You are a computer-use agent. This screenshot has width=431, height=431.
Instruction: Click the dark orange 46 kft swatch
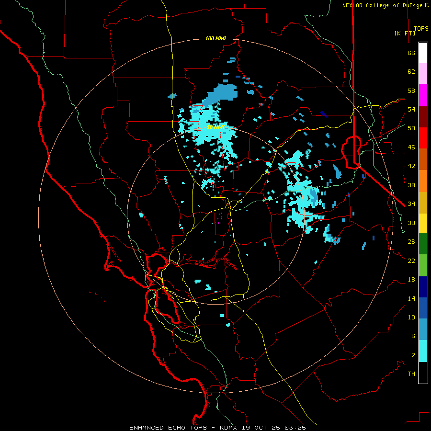423,159
